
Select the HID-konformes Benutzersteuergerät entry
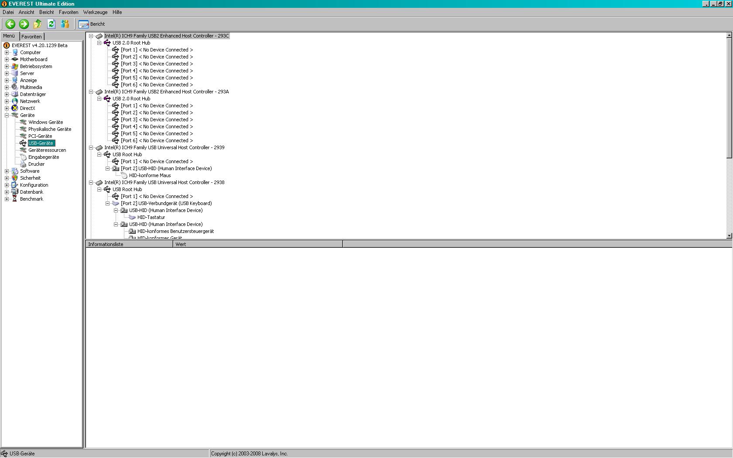coord(175,231)
